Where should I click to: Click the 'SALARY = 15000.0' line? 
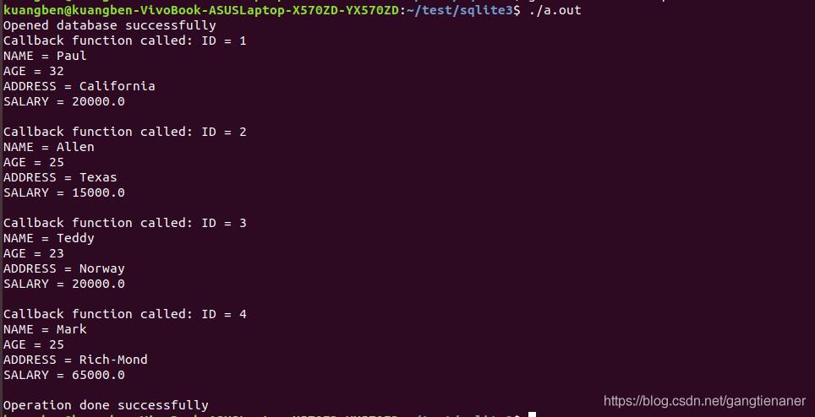pyautogui.click(x=64, y=192)
